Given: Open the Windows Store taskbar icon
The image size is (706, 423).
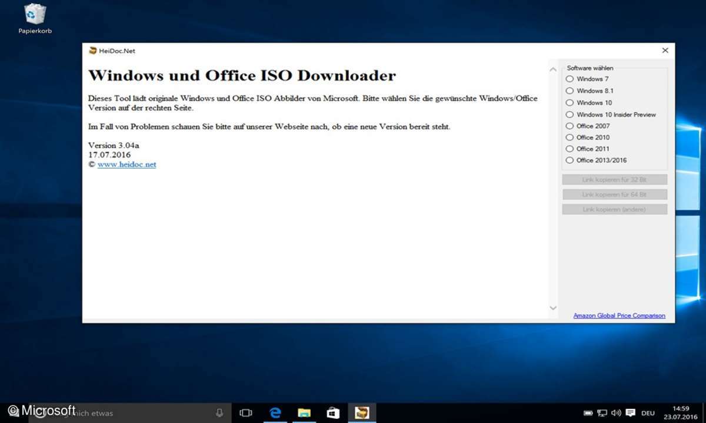Looking at the screenshot, I should click(332, 413).
